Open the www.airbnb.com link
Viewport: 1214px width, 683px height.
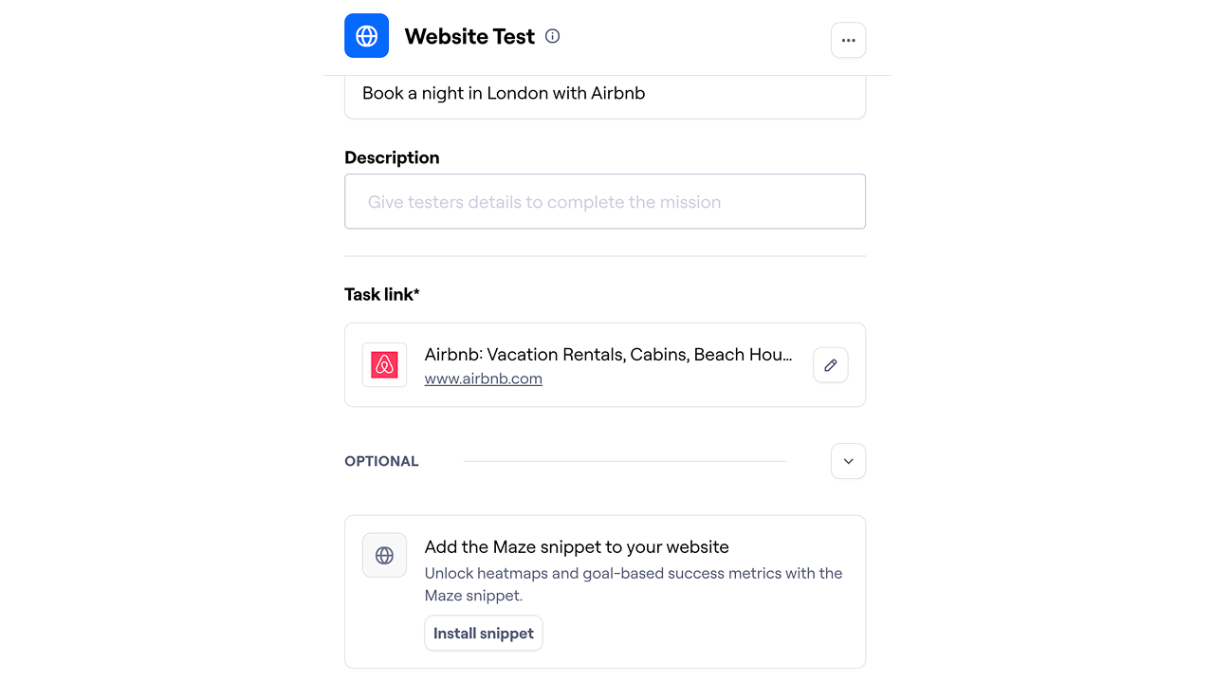point(483,378)
